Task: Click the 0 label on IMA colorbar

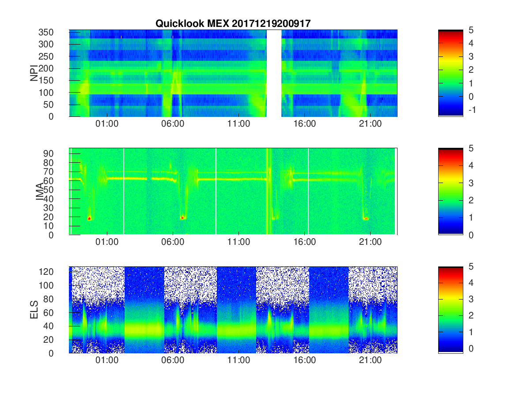Action: click(471, 235)
